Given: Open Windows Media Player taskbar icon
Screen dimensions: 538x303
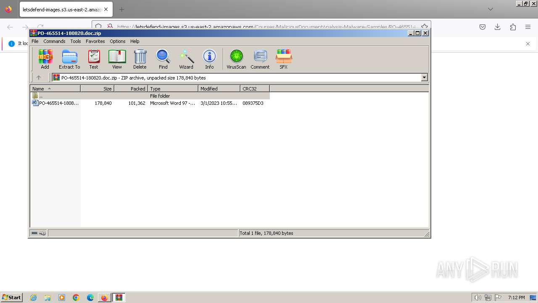Looking at the screenshot, I should coord(62,298).
